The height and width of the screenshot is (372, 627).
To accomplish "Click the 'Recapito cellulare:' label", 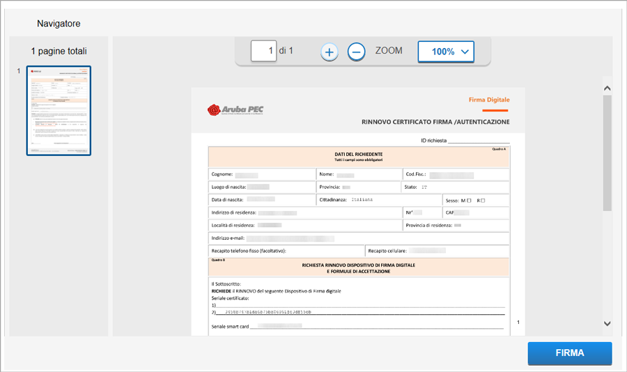I will (387, 251).
